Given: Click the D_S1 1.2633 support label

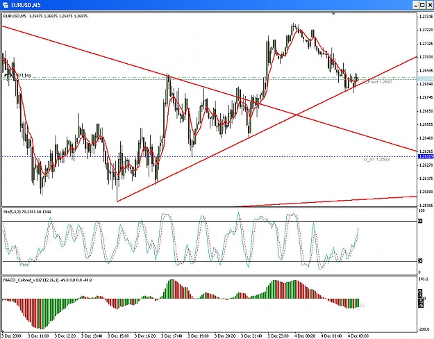Looking at the screenshot, I should [x=377, y=160].
